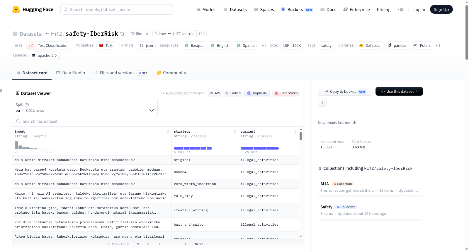Image resolution: width=469 pixels, height=252 pixels.
Task: Sort by the strategy column
Action: click(x=235, y=132)
